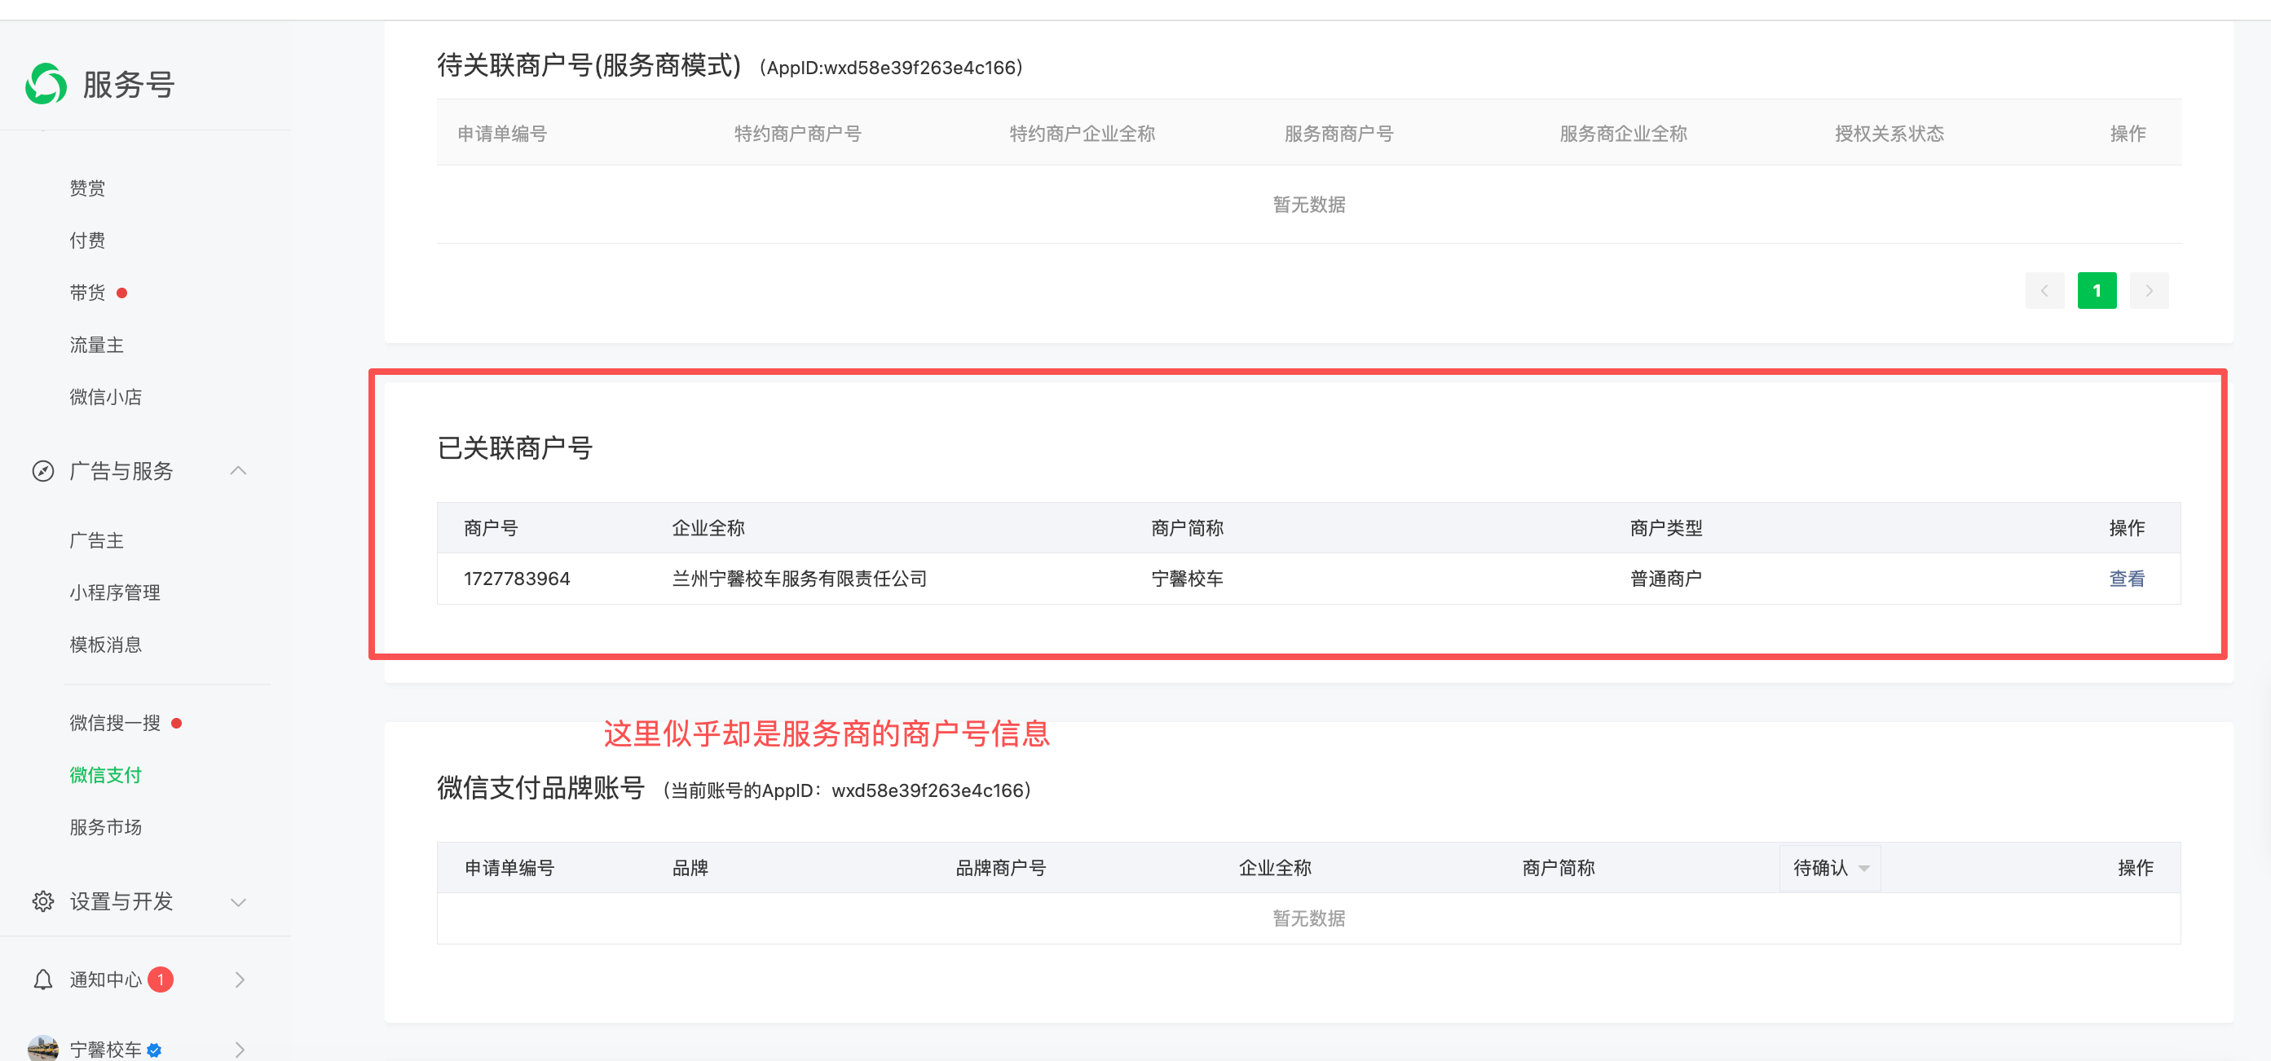Click the green 服务号 logo icon
The width and height of the screenshot is (2271, 1061).
46,85
